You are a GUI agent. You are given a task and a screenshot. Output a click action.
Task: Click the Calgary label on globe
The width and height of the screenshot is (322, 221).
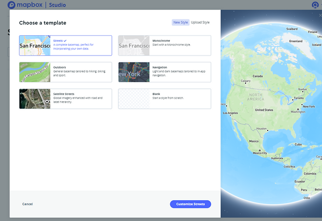[245, 81]
